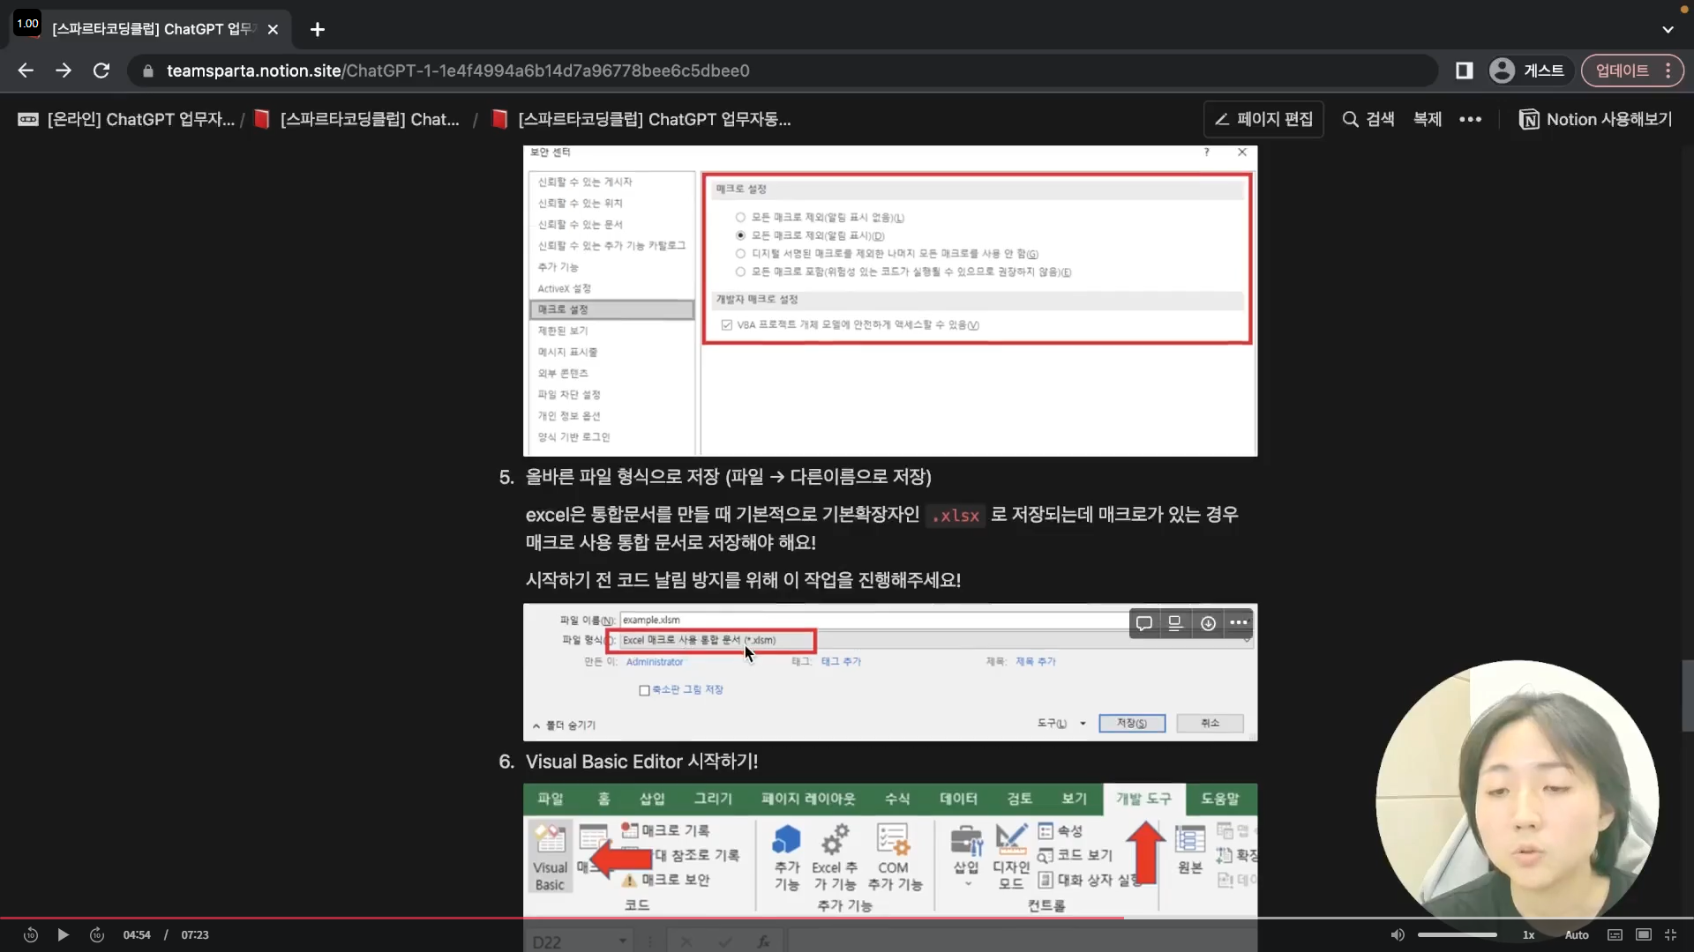This screenshot has width=1694, height=952.
Task: Click the page vertical scrollbar thumb
Action: point(1687,695)
